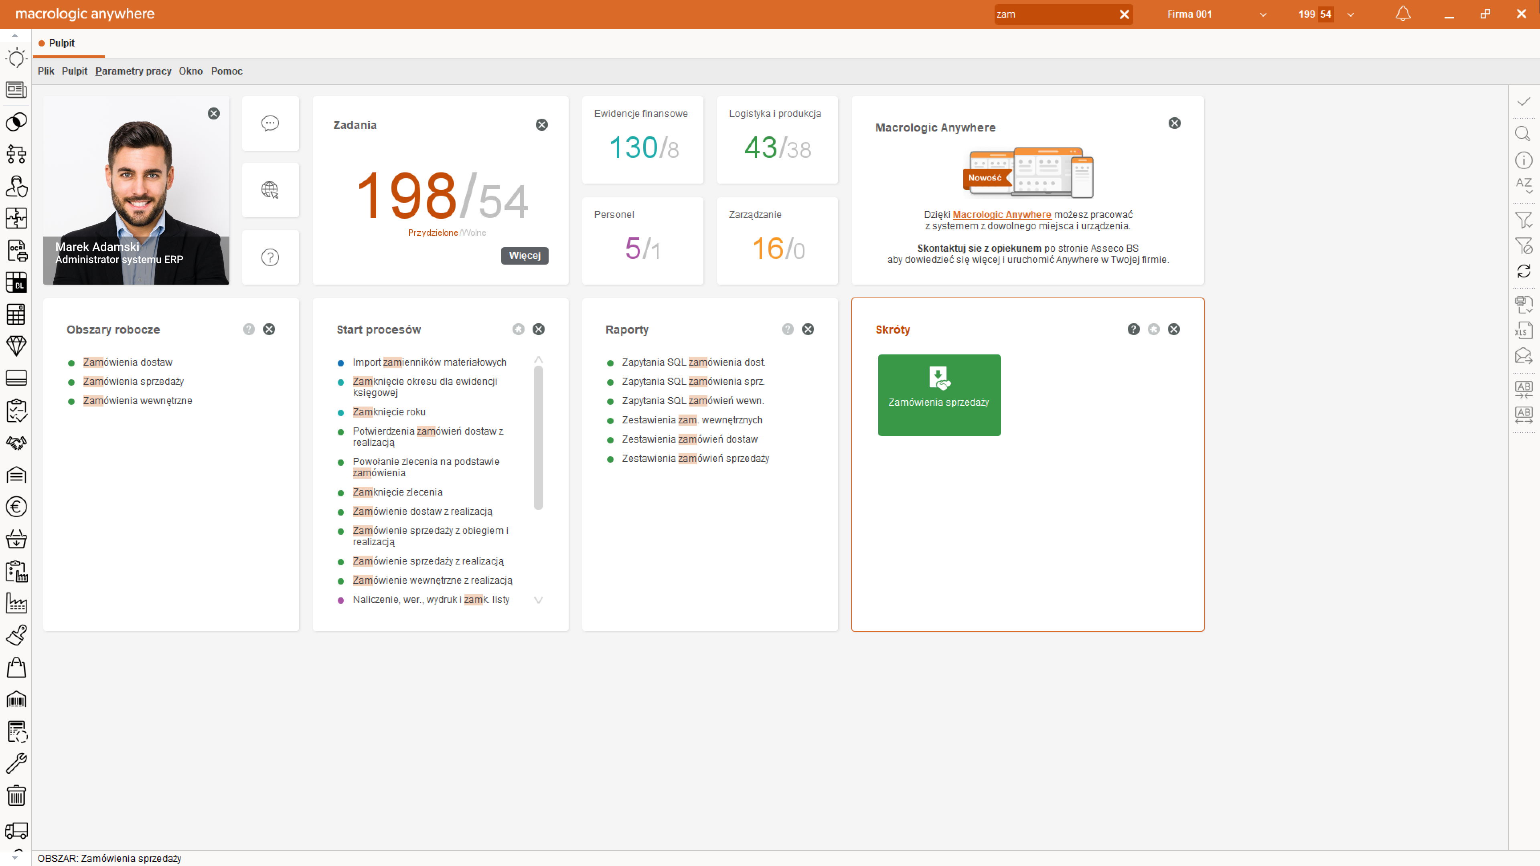Click the refresh arrows icon on right panel
Viewport: 1540px width, 866px height.
(x=1523, y=271)
